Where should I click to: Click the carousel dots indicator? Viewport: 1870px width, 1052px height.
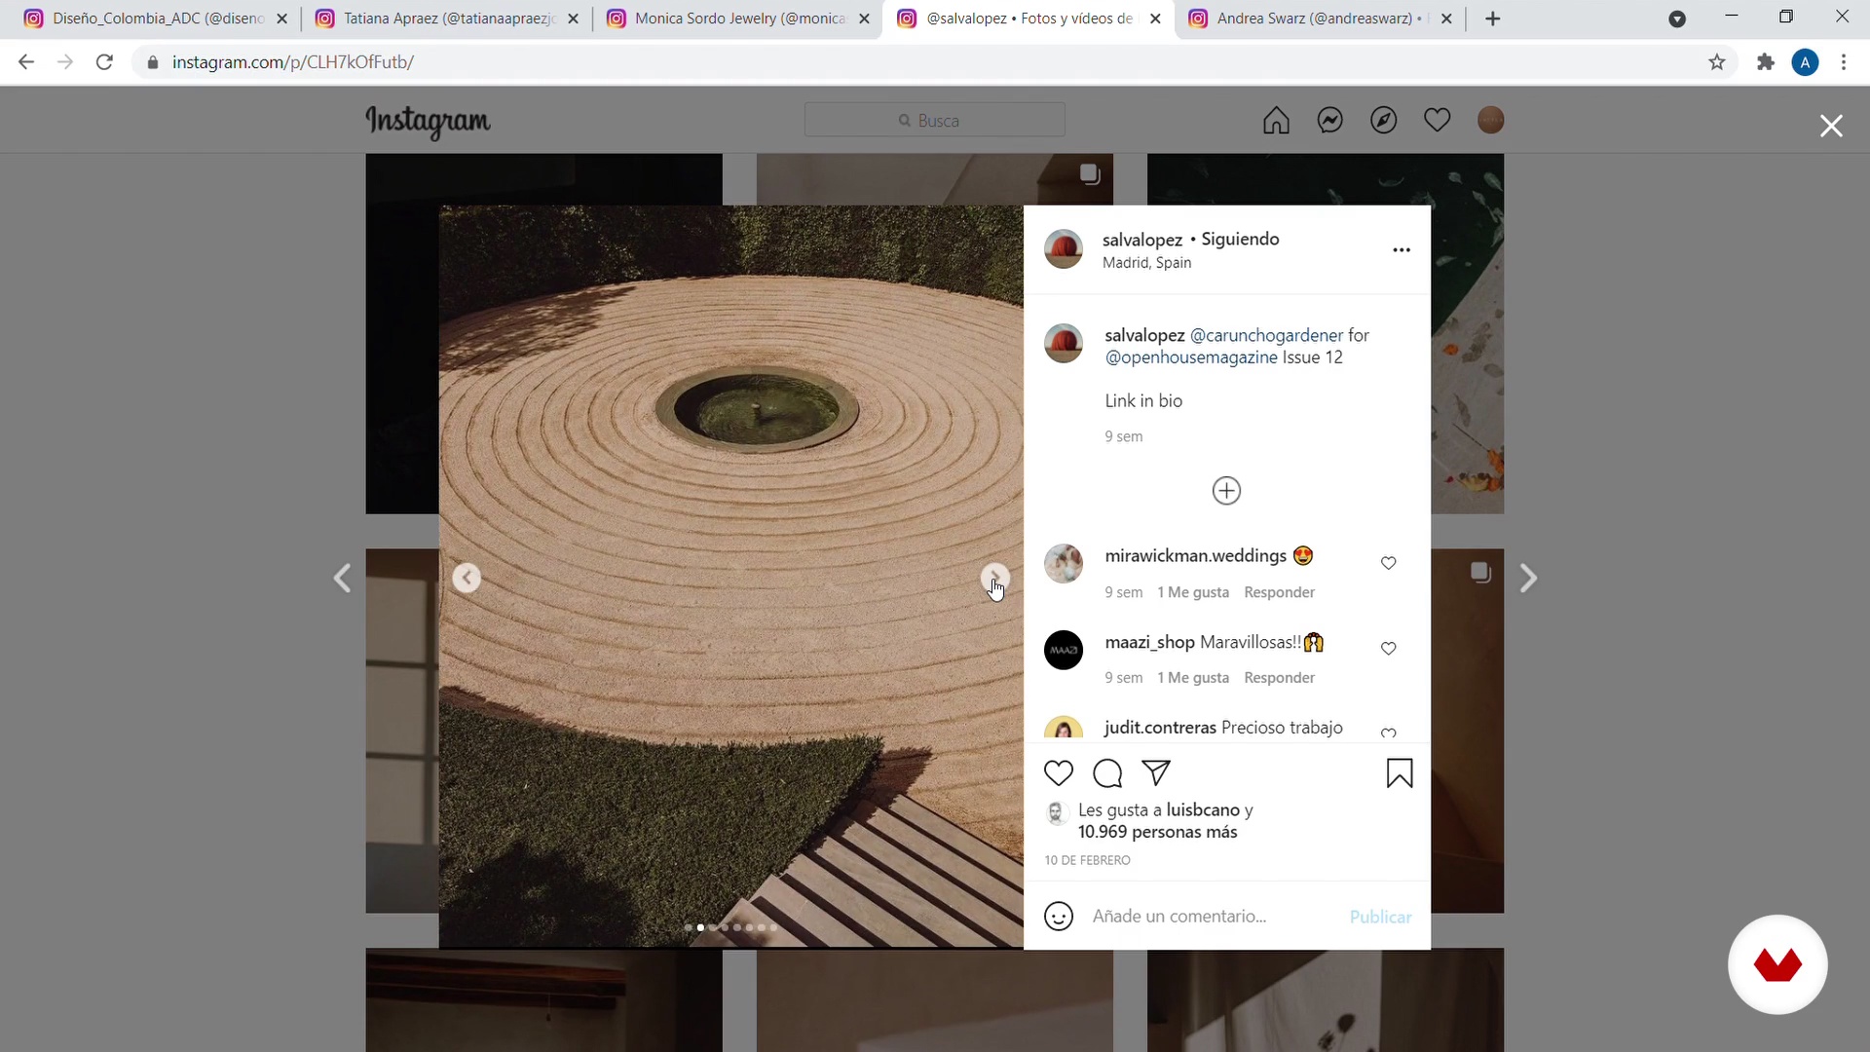point(730,928)
